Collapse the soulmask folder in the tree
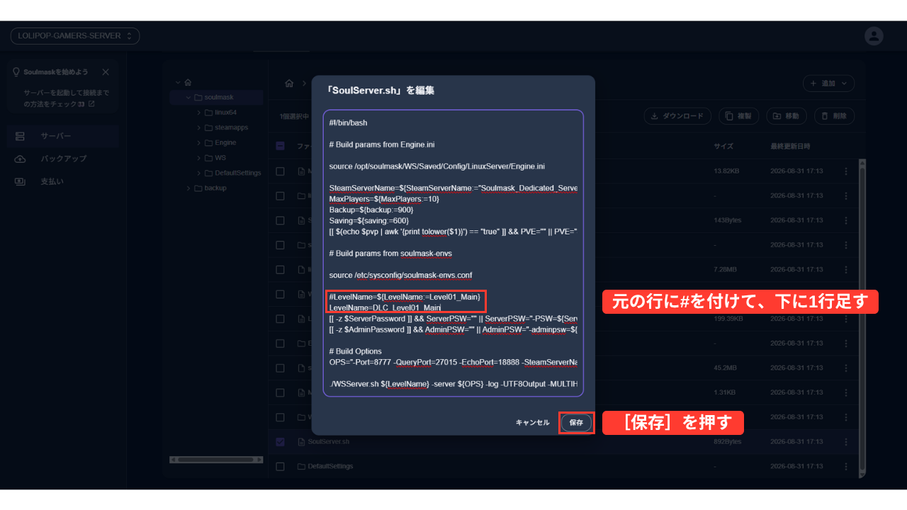The image size is (907, 510). coord(188,97)
